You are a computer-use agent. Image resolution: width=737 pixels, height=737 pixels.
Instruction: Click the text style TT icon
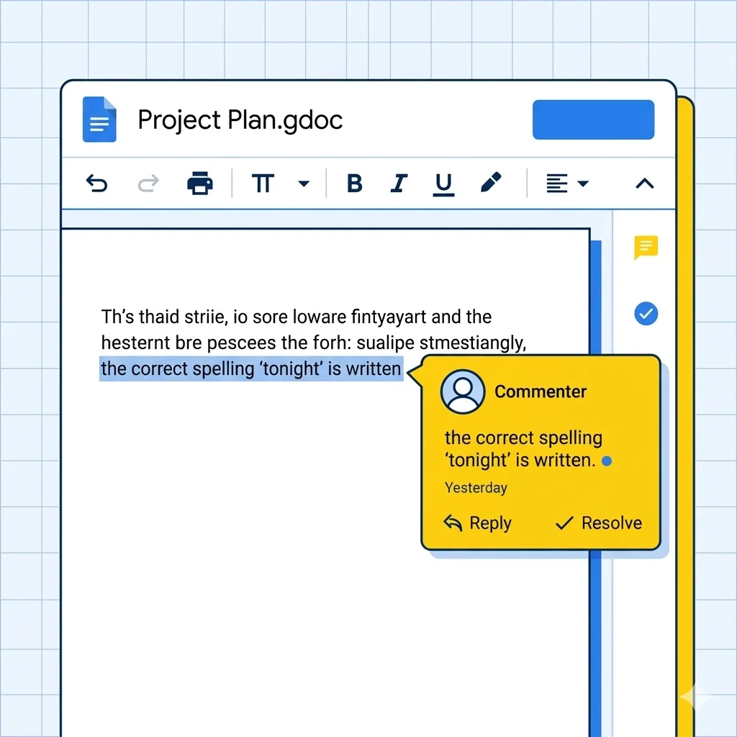click(263, 184)
